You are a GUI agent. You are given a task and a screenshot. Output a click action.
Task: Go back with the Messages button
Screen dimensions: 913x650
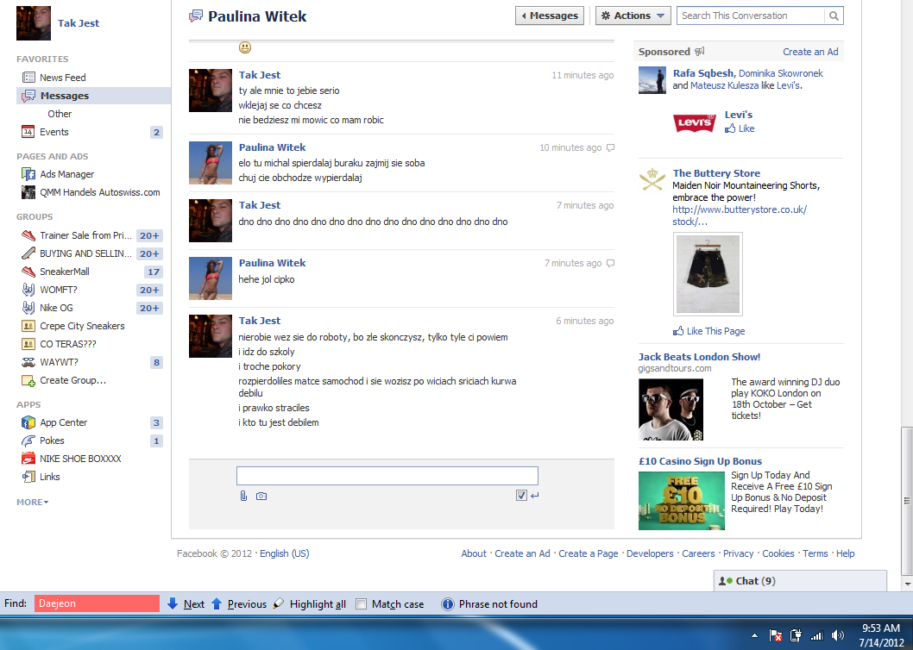point(549,16)
